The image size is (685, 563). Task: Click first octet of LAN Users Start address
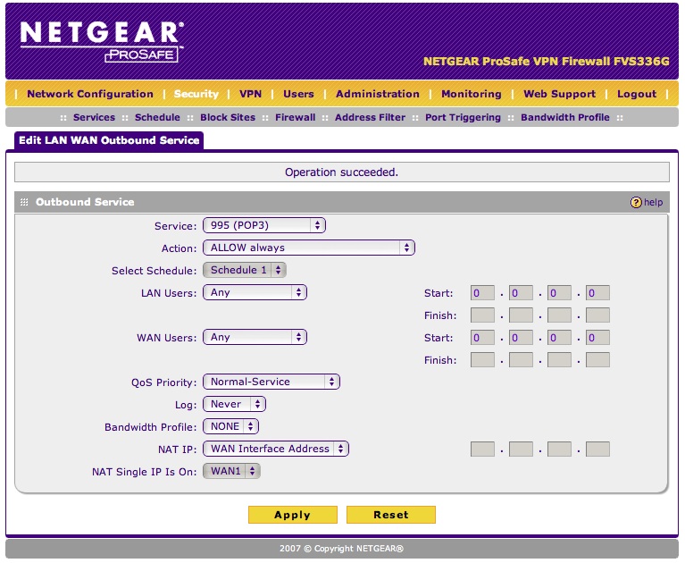[x=482, y=293]
